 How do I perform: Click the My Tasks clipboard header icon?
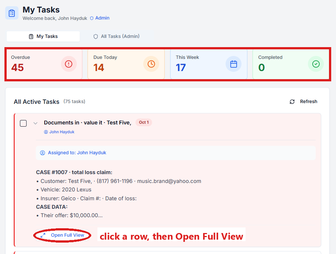pyautogui.click(x=12, y=13)
